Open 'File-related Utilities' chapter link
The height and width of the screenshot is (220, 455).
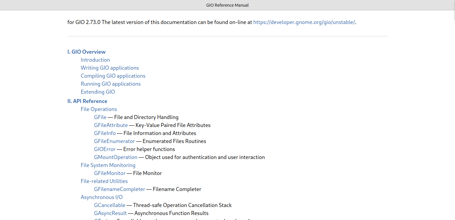pyautogui.click(x=104, y=181)
